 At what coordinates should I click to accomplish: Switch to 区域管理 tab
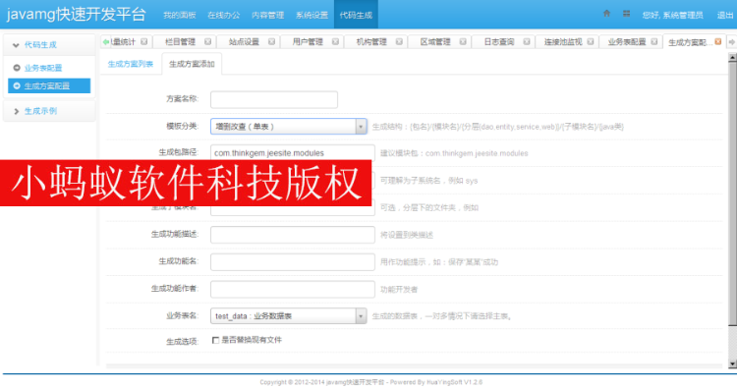click(x=435, y=42)
